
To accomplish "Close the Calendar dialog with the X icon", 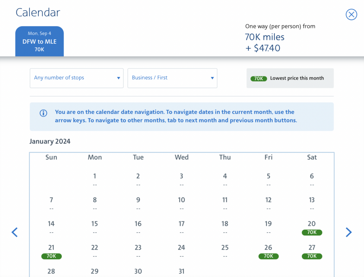I will [351, 15].
